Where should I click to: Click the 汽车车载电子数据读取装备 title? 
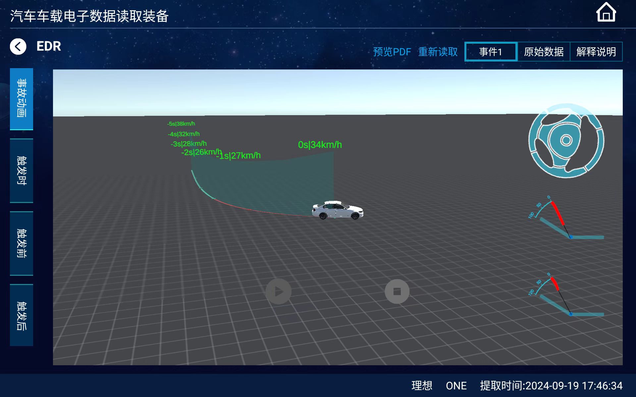89,16
